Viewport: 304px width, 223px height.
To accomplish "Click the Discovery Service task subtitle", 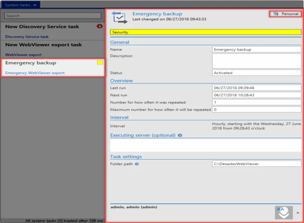I will coord(27,37).
